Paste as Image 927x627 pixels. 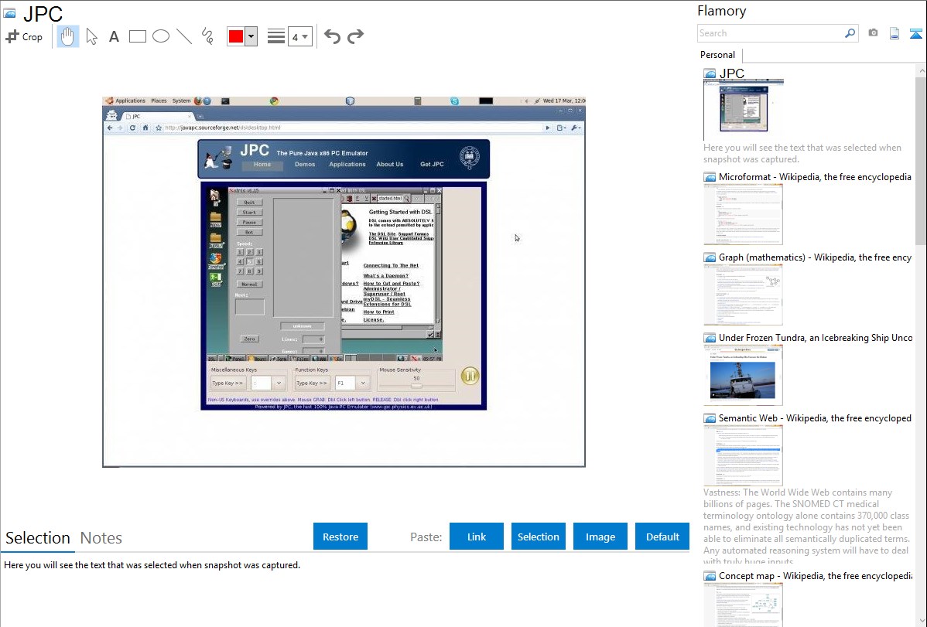click(x=600, y=537)
